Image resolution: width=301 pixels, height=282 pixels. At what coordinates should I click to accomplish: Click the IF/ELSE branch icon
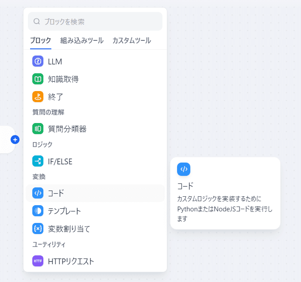(38, 161)
